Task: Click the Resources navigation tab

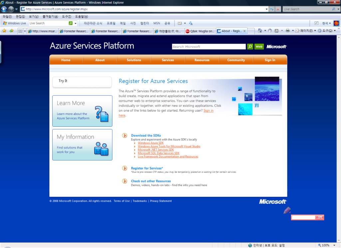Action: point(202,60)
